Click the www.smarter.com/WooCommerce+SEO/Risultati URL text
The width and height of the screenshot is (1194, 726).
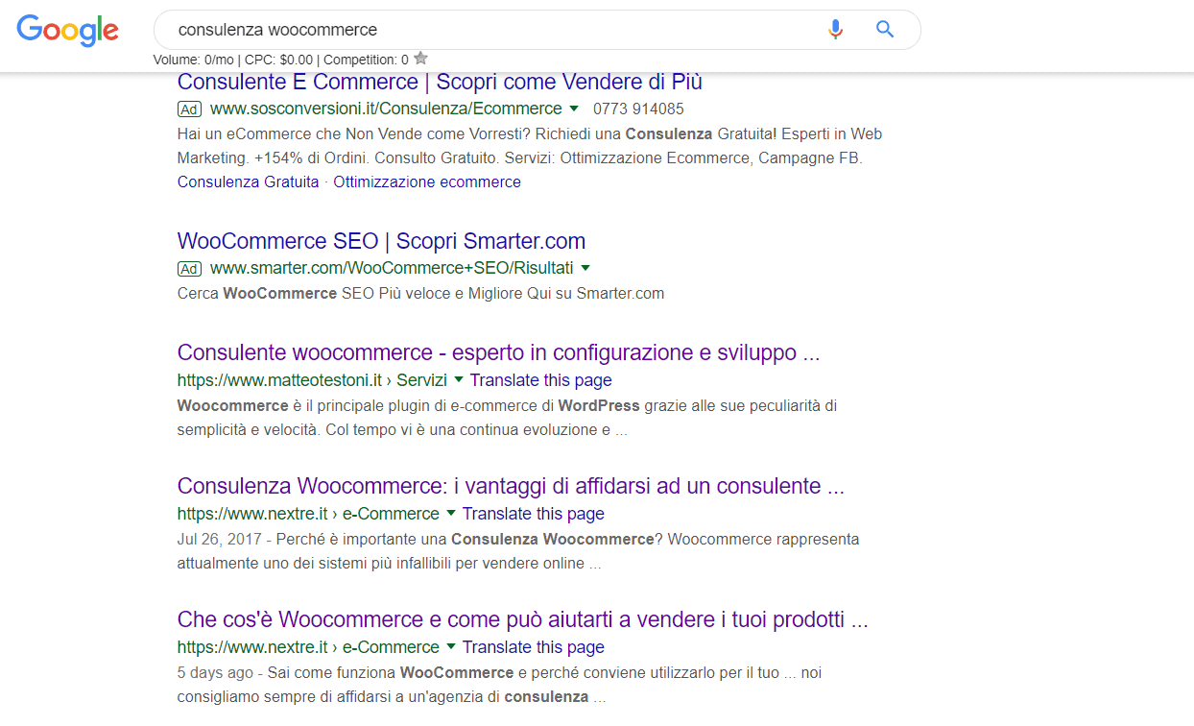click(x=392, y=268)
